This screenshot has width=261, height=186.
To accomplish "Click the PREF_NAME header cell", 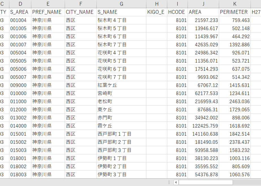I will (x=48, y=12).
